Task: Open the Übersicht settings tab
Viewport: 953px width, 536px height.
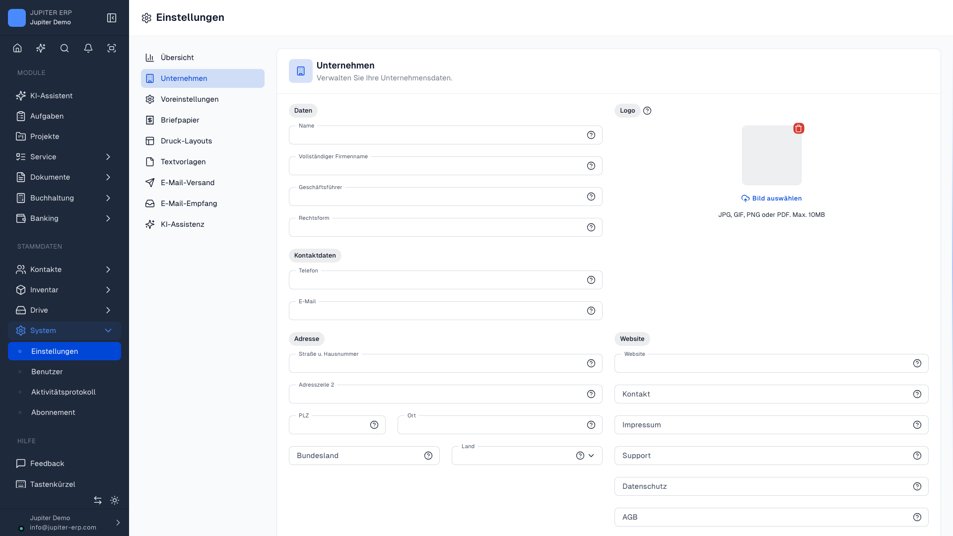Action: click(203, 58)
